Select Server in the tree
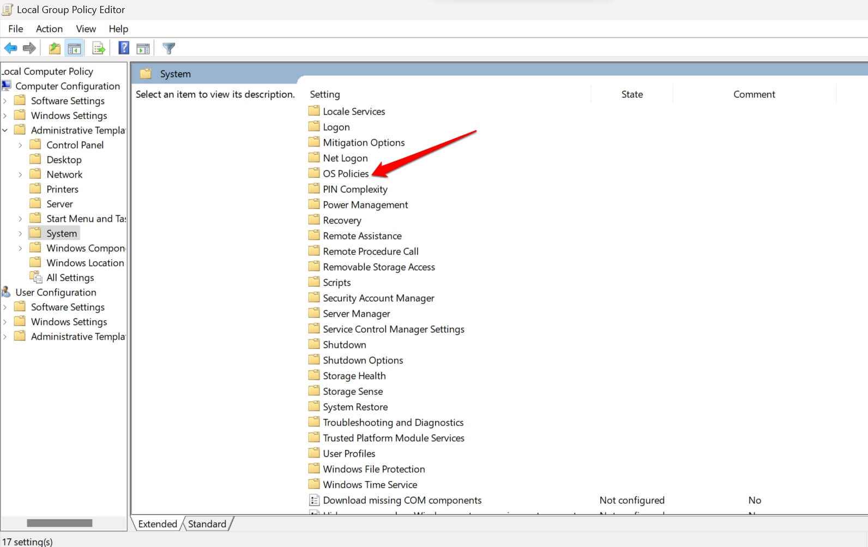Viewport: 868px width, 547px height. 59,203
